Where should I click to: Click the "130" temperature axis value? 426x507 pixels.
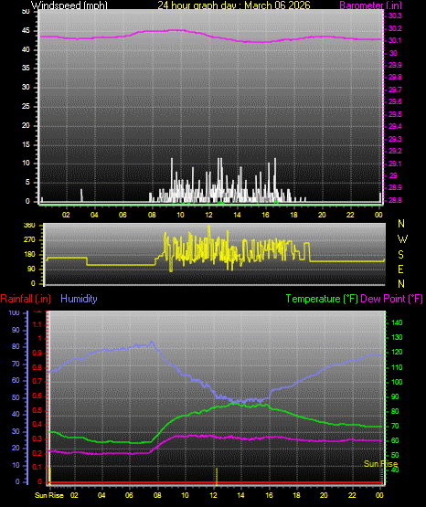tap(397, 338)
